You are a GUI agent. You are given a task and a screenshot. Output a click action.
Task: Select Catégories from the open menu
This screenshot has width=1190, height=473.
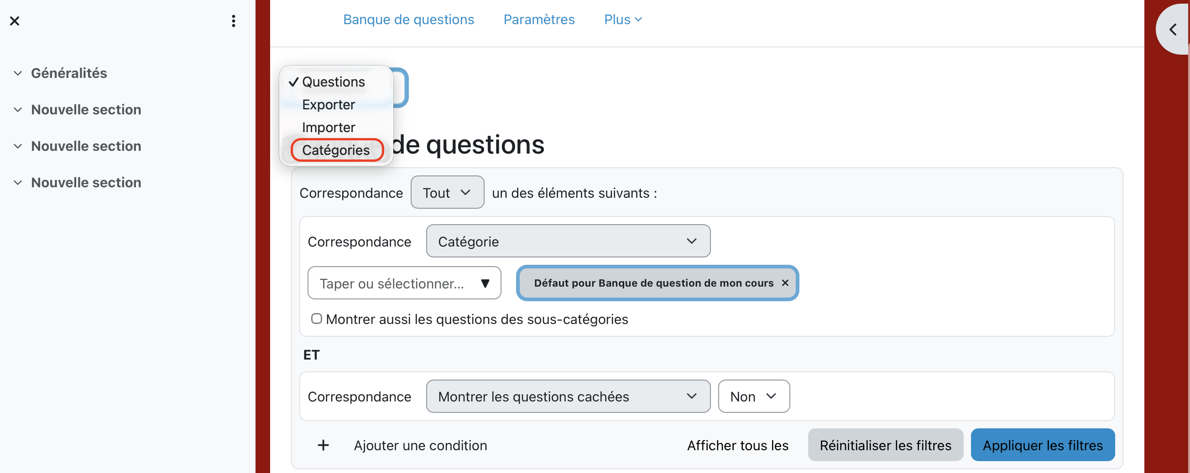(336, 150)
